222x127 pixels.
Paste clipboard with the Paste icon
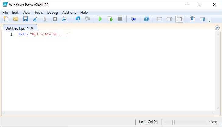tap(55, 19)
